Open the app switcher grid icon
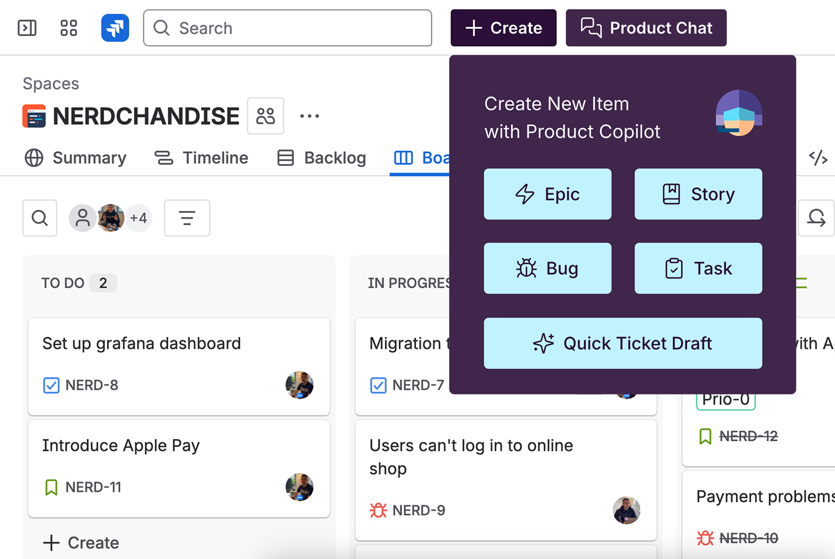The height and width of the screenshot is (559, 835). coord(69,28)
